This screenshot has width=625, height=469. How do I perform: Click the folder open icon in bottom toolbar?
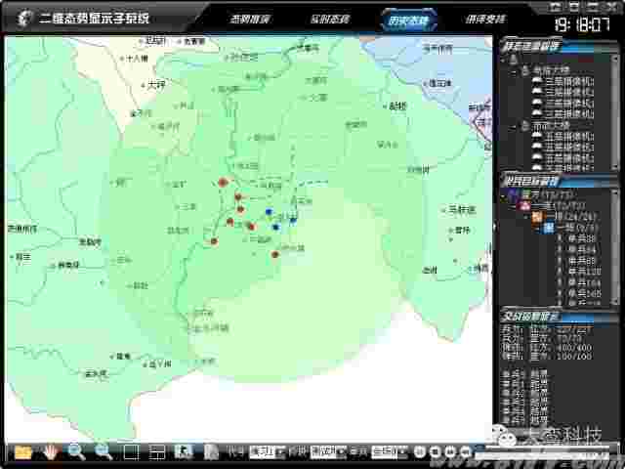tap(23, 451)
